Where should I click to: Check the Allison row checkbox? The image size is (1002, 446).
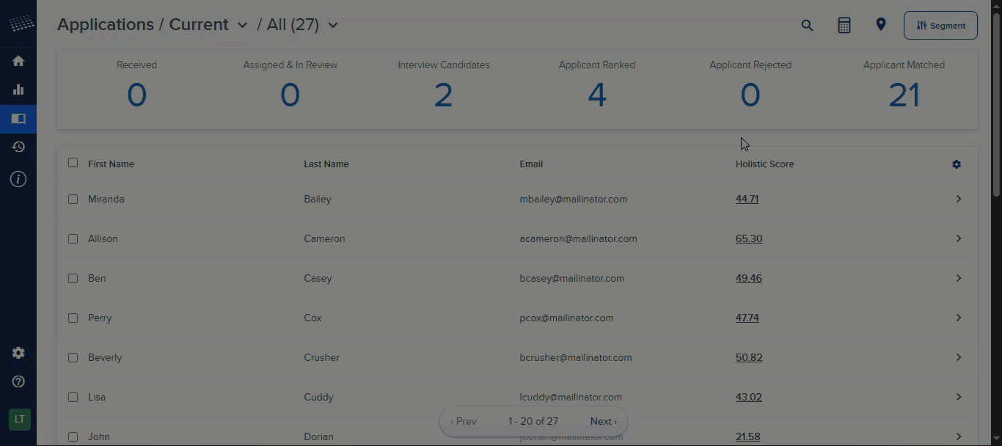(73, 238)
